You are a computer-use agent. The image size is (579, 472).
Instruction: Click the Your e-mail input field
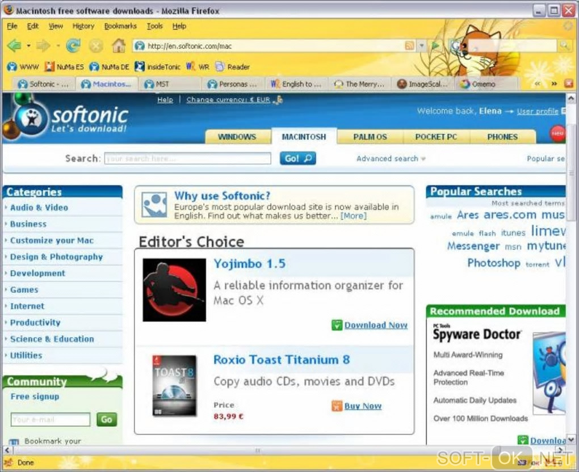coord(50,420)
